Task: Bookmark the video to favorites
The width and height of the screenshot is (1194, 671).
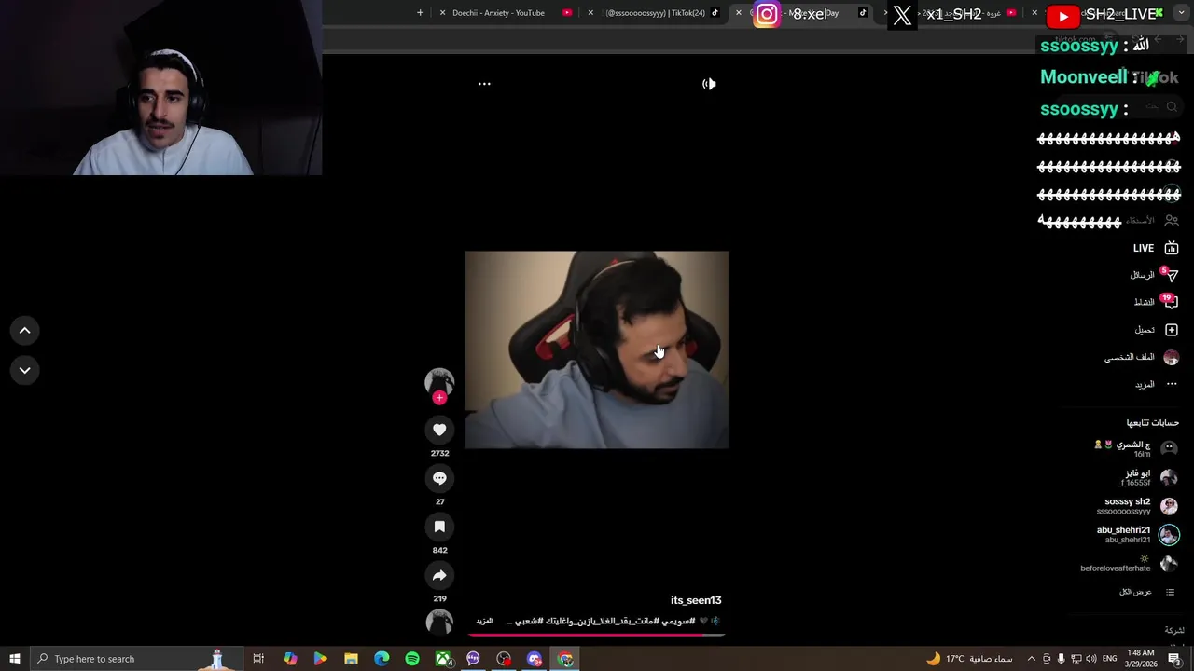Action: 439,527
